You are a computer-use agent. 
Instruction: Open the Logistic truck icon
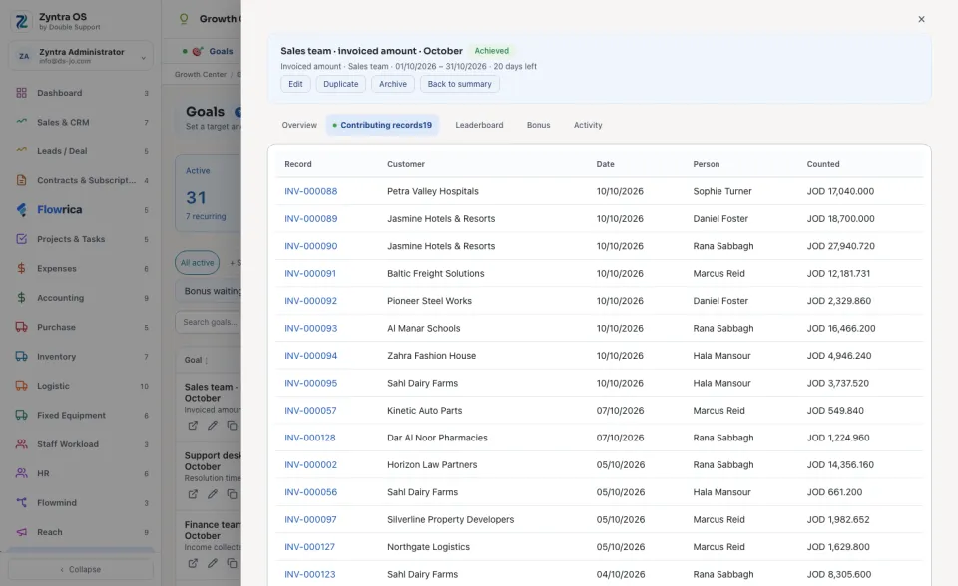coord(21,386)
